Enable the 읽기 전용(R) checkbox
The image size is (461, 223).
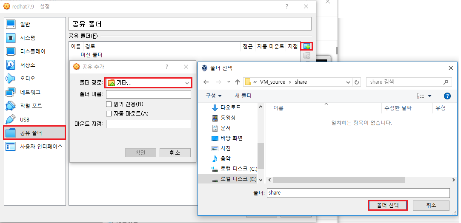click(109, 104)
